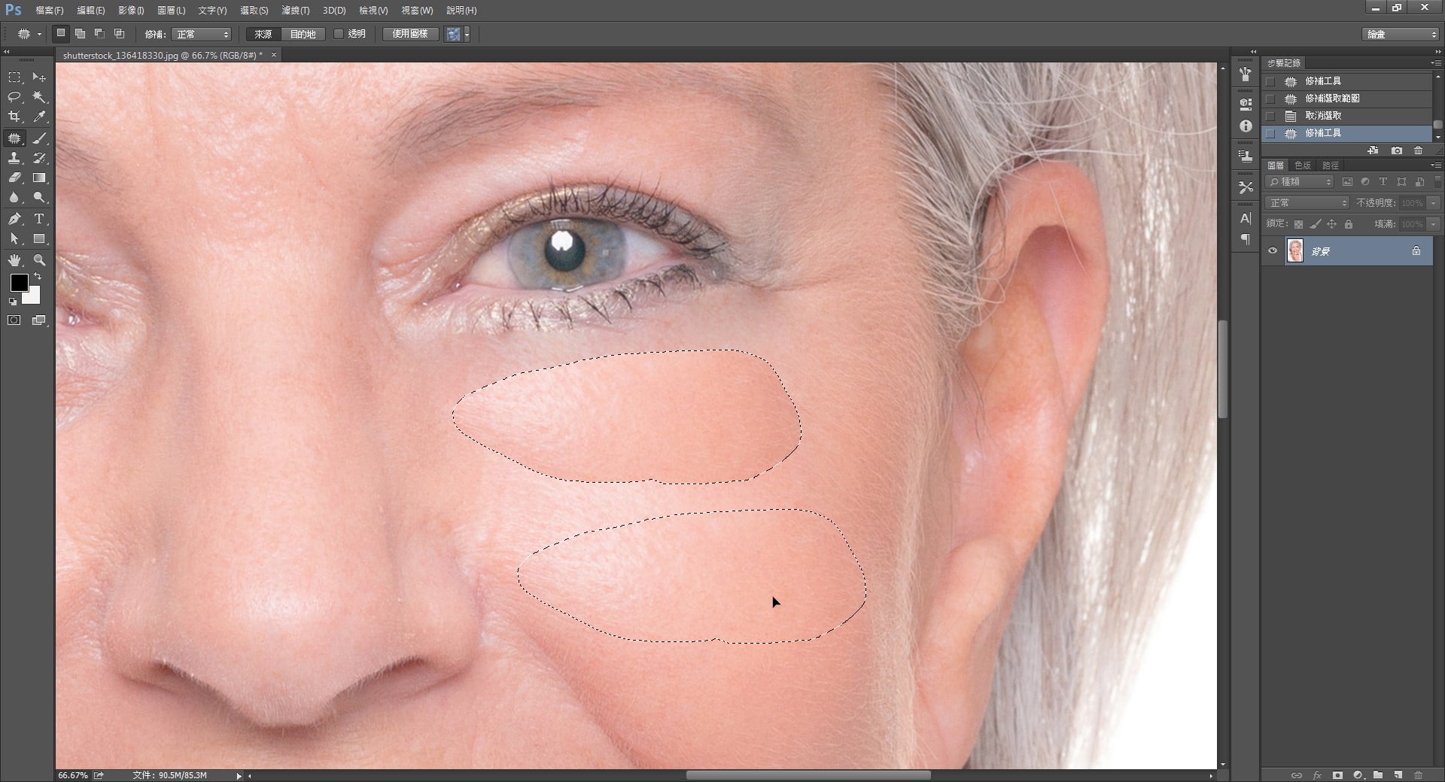Hide the 背景 layer using eye icon
The image size is (1445, 782).
click(x=1273, y=251)
